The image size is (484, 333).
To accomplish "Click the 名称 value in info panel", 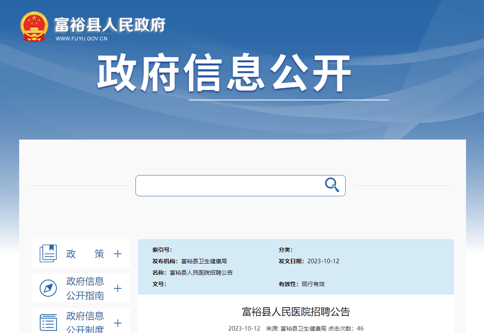I will tap(201, 273).
